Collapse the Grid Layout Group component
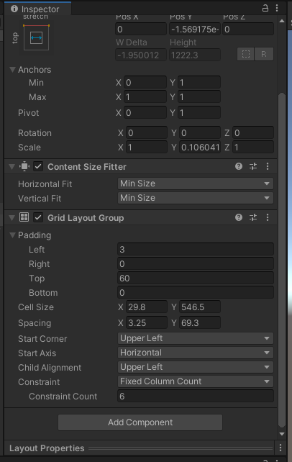 pos(12,218)
